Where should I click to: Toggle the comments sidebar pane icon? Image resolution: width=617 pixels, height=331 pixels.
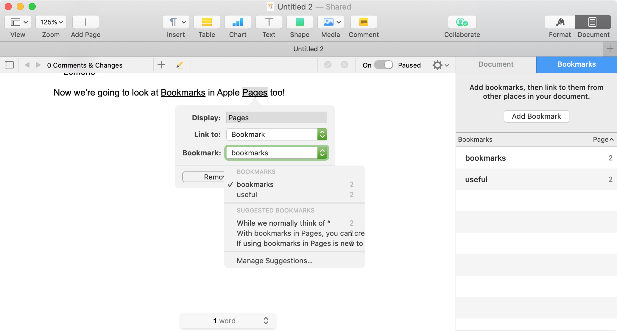(x=9, y=65)
